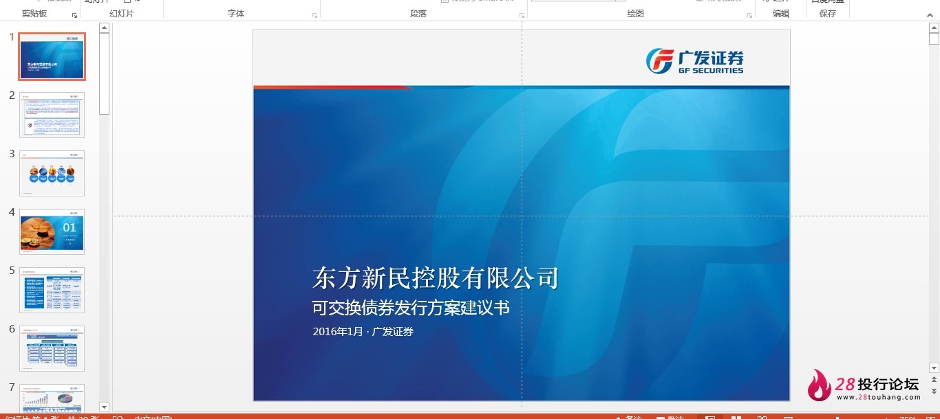Select slide 4 thumbnail with 01

coord(52,231)
